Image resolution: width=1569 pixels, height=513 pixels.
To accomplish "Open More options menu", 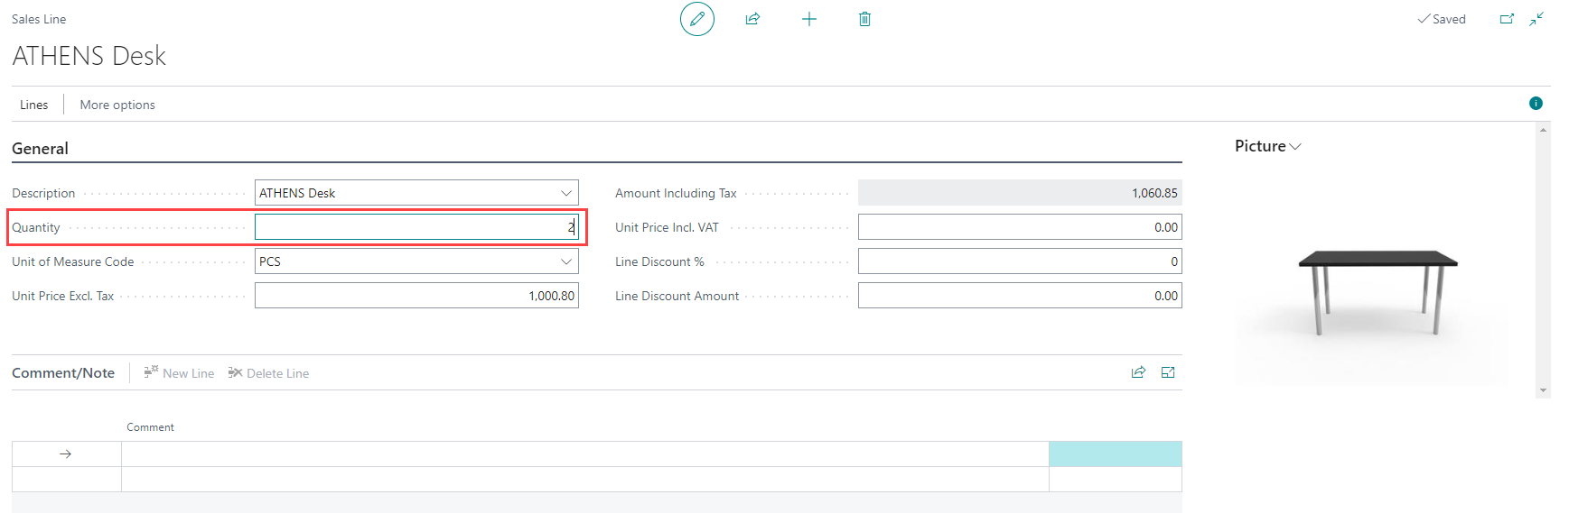I will click(117, 105).
